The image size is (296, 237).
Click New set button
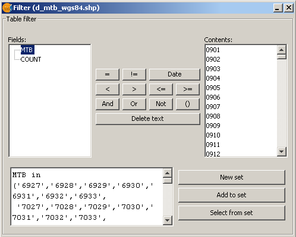coord(232,177)
